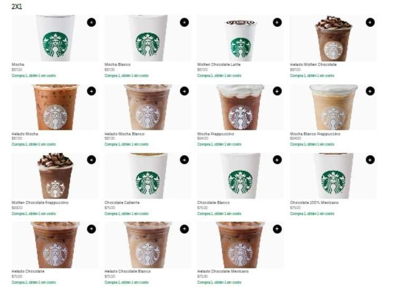Screen dimensions: 405x287
Task: Click plus icon on Helado Chocolate
Action: pos(91,229)
